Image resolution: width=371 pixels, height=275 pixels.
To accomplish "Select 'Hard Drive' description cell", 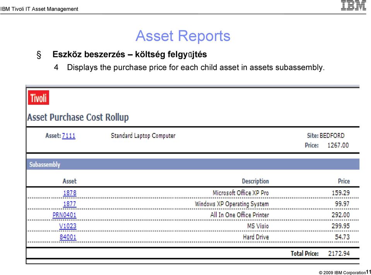I will [x=256, y=237].
